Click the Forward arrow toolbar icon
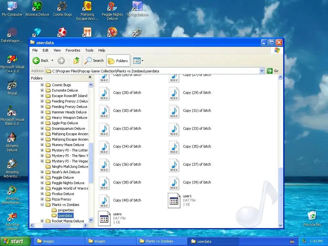Image resolution: width=328 pixels, height=246 pixels. tap(61, 61)
